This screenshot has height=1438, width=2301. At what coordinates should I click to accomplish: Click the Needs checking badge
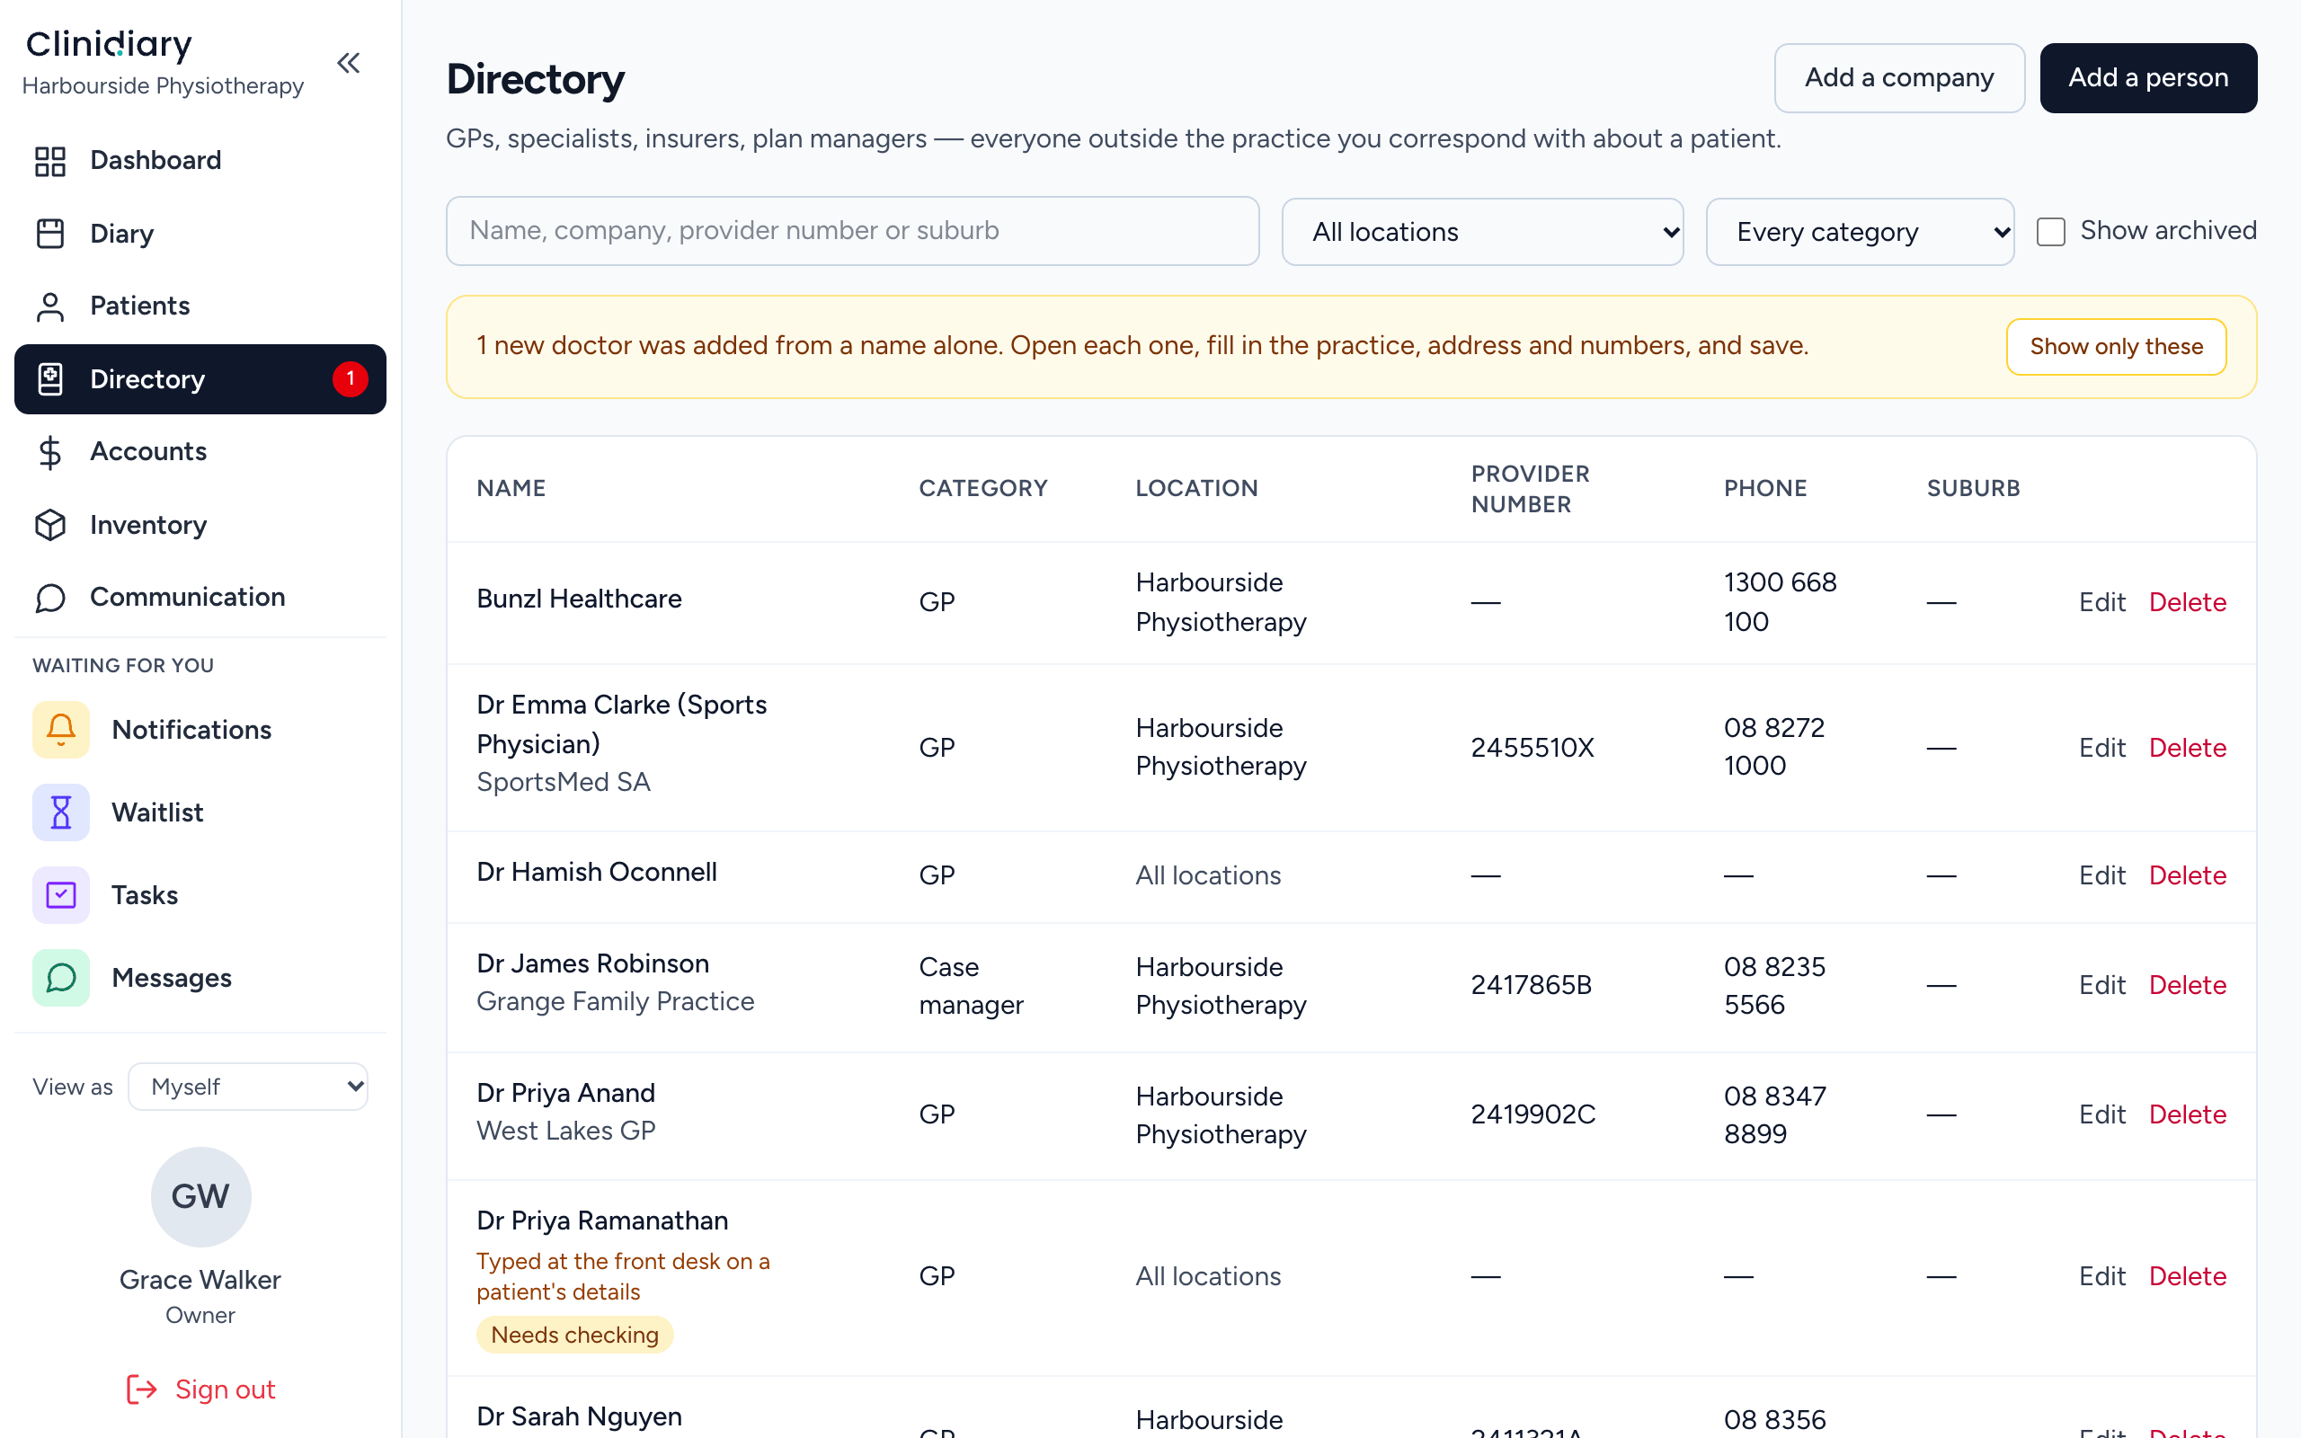tap(574, 1335)
